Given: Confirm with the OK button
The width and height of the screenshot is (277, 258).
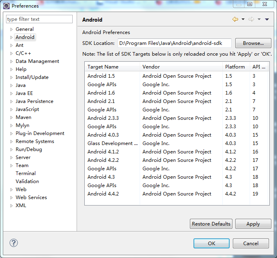Looking at the screenshot, I should pyautogui.click(x=212, y=244).
